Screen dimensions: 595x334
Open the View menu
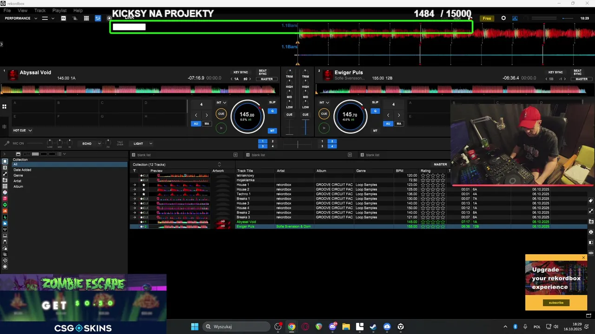point(22,10)
